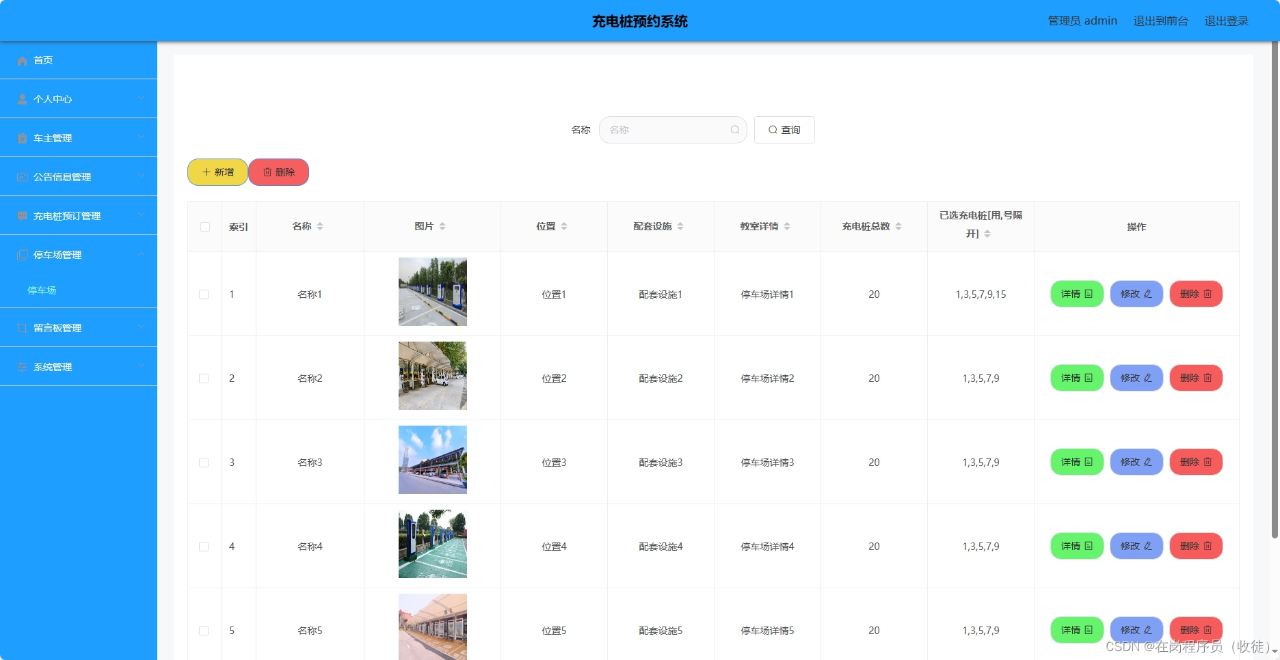
Task: Click the settings icon beside 系统管理
Action: click(x=22, y=368)
